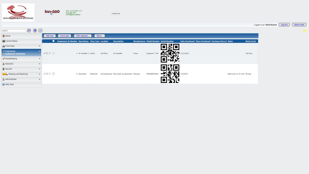Image resolution: width=309 pixels, height=174 pixels.
Task: Click the 'Start and run 5 mins' note
Action: pyautogui.click(x=236, y=74)
